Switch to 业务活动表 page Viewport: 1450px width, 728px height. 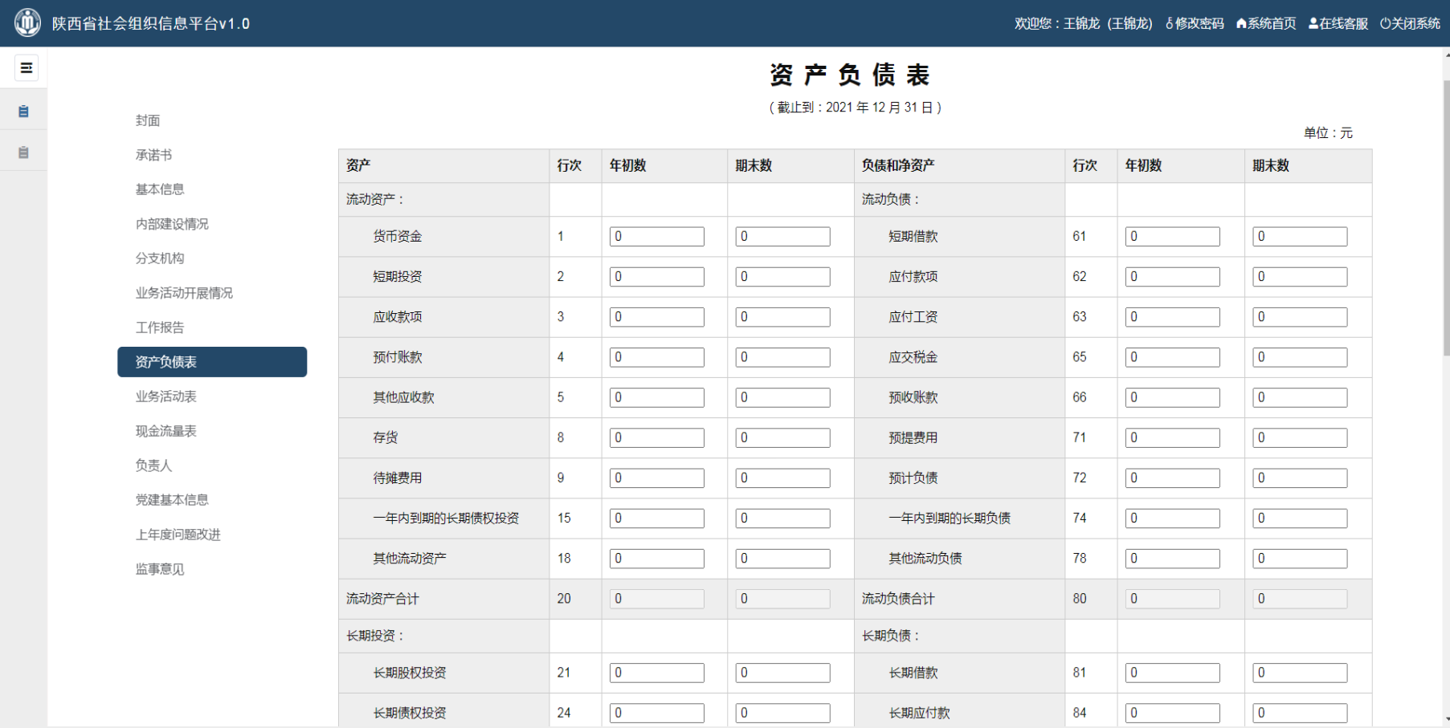click(166, 397)
